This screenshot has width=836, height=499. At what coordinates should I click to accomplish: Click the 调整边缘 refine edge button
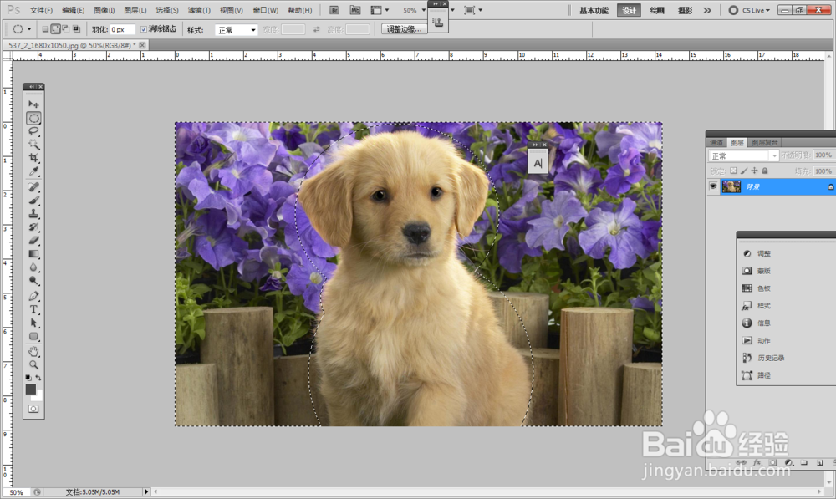pyautogui.click(x=404, y=29)
